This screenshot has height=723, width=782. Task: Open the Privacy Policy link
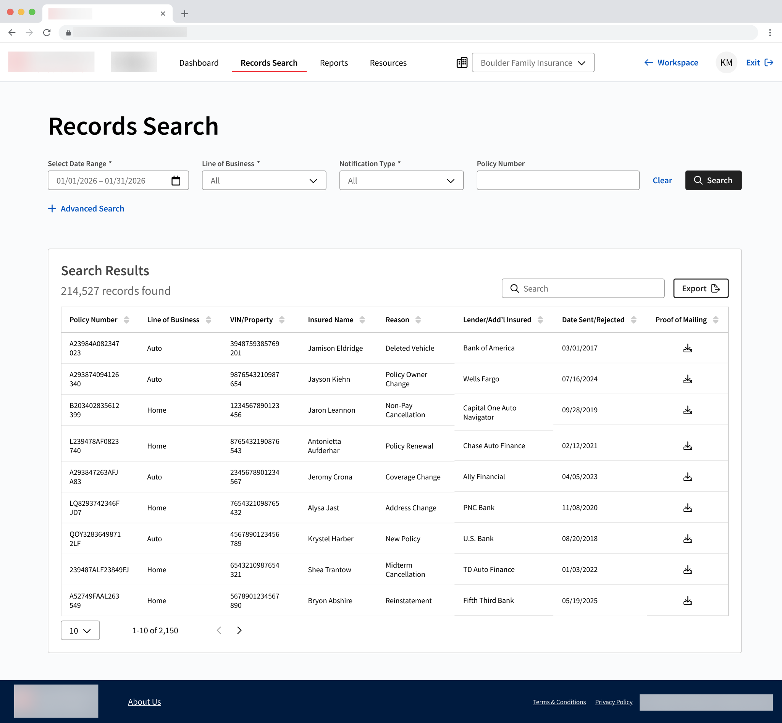(614, 702)
